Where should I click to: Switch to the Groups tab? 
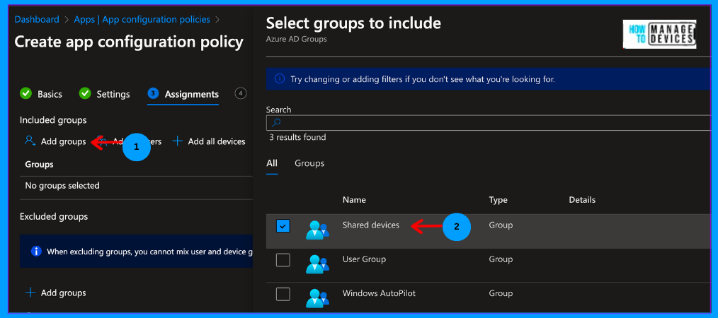coord(309,163)
